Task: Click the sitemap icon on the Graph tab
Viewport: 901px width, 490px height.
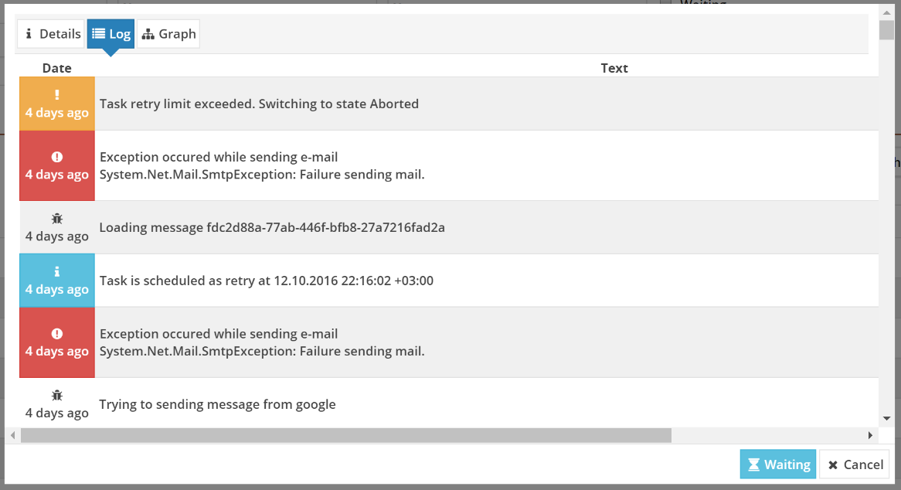Action: pos(148,35)
